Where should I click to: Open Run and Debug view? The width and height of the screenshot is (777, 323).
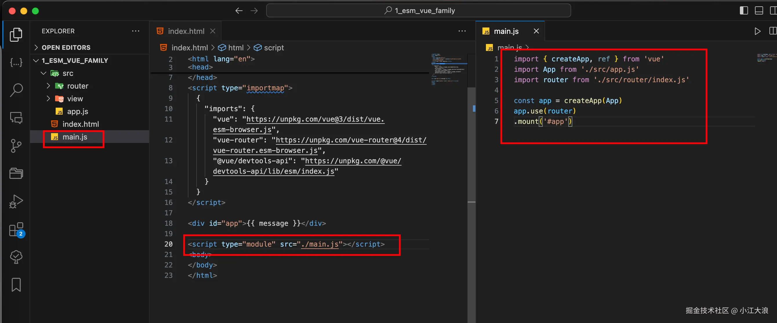coord(16,201)
